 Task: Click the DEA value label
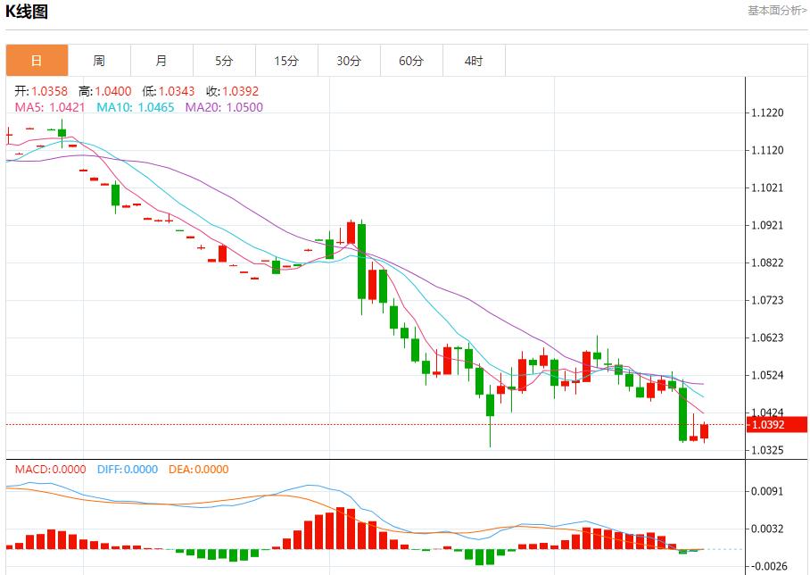198,470
